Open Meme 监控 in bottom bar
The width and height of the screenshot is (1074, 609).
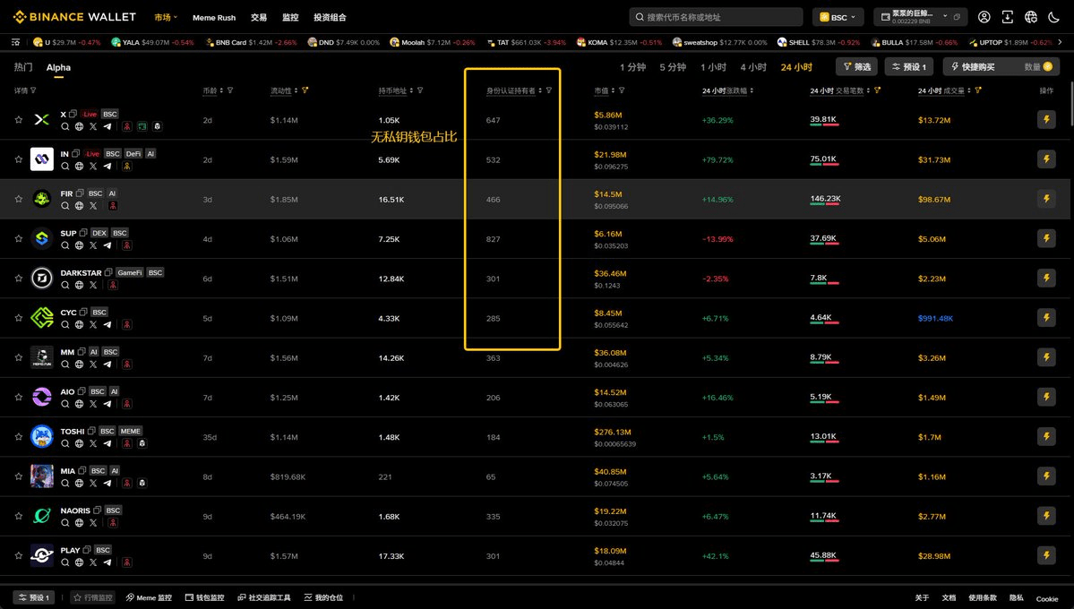[x=149, y=597]
